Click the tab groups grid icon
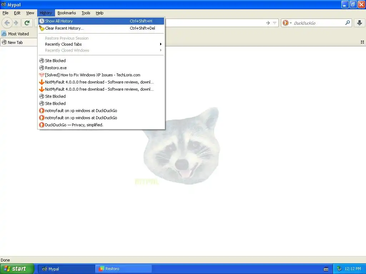Viewport: 366px width, 274px height. coord(362,42)
